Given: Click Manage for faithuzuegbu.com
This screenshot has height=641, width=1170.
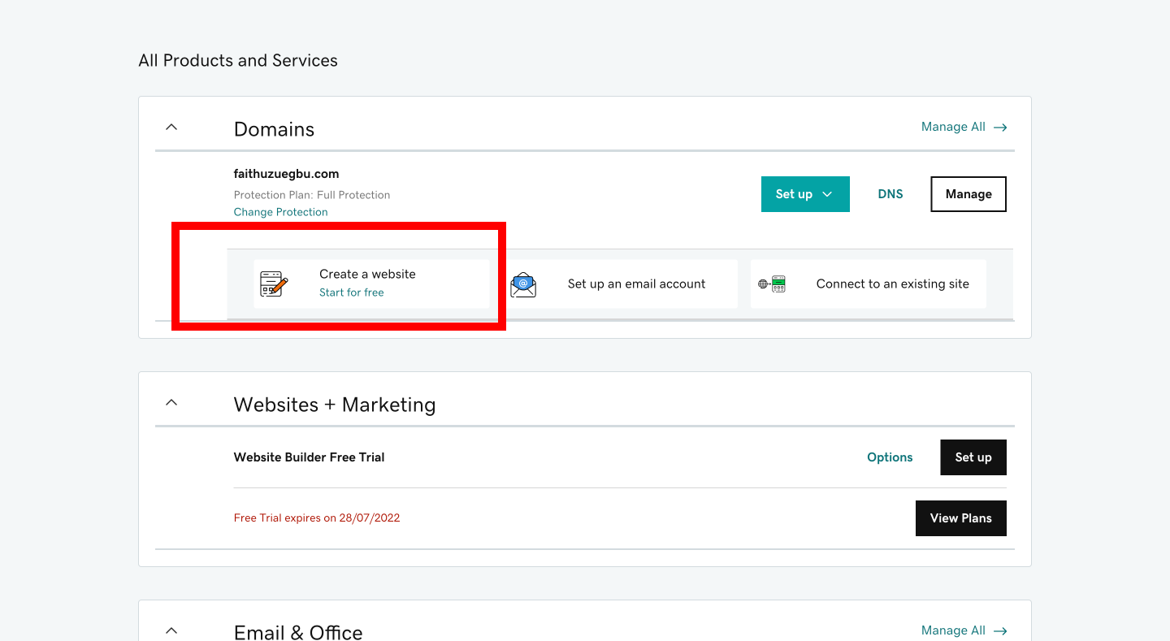Looking at the screenshot, I should tap(968, 194).
